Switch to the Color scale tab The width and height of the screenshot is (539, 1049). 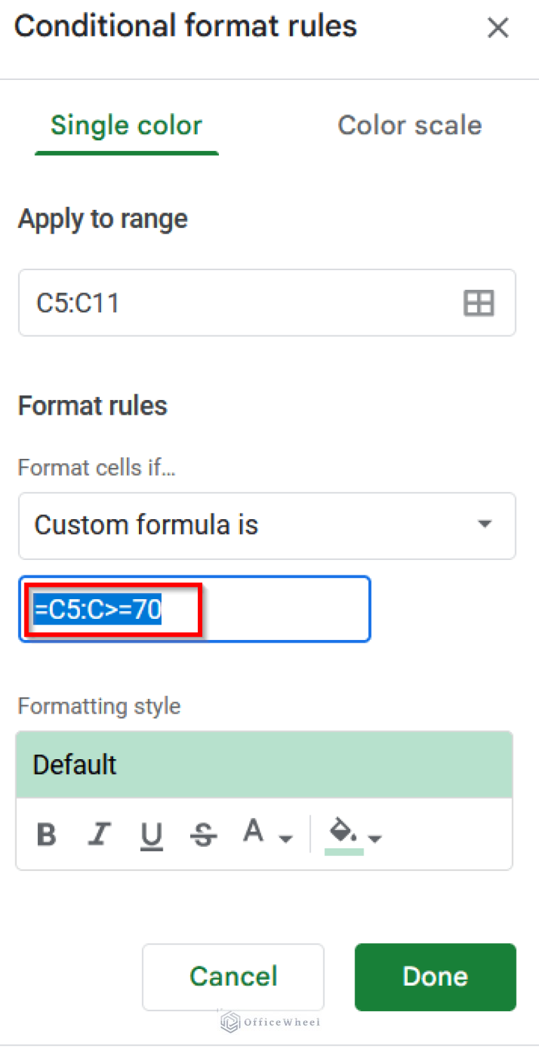coord(409,125)
